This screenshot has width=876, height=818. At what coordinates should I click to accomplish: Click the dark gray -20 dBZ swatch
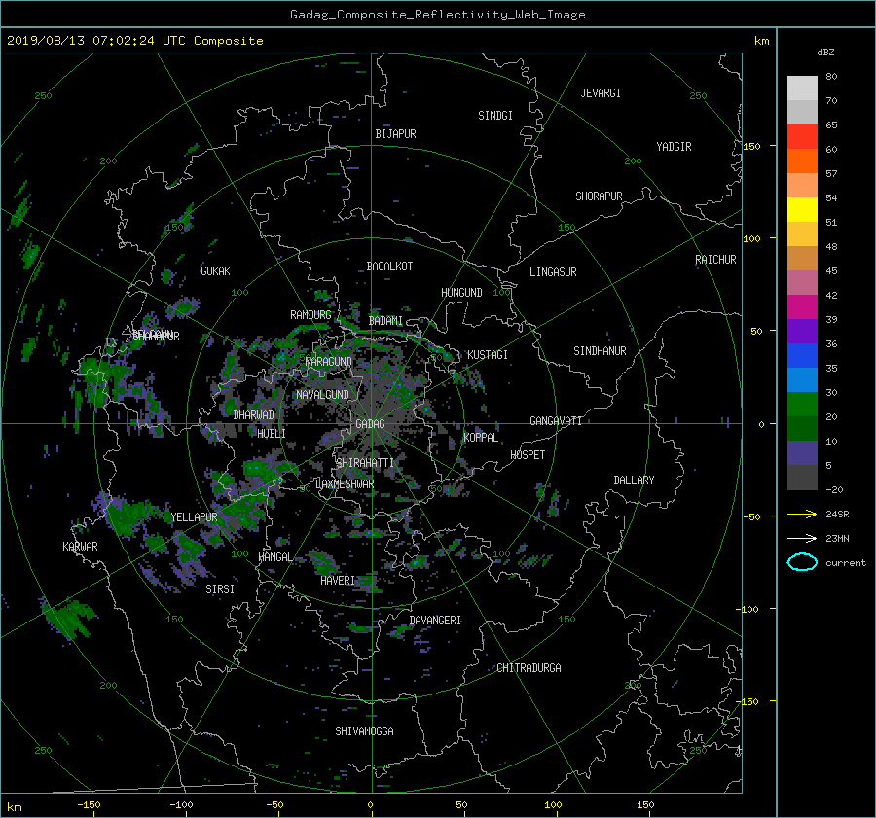coord(802,478)
